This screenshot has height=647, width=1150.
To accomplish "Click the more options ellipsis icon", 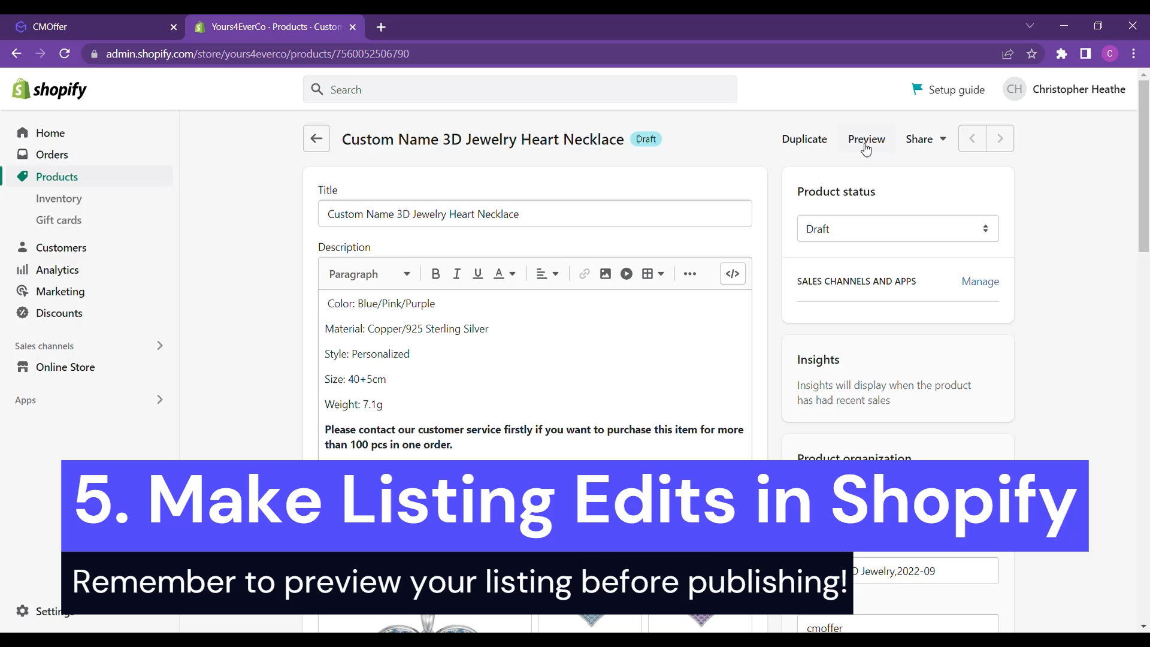I will [689, 273].
